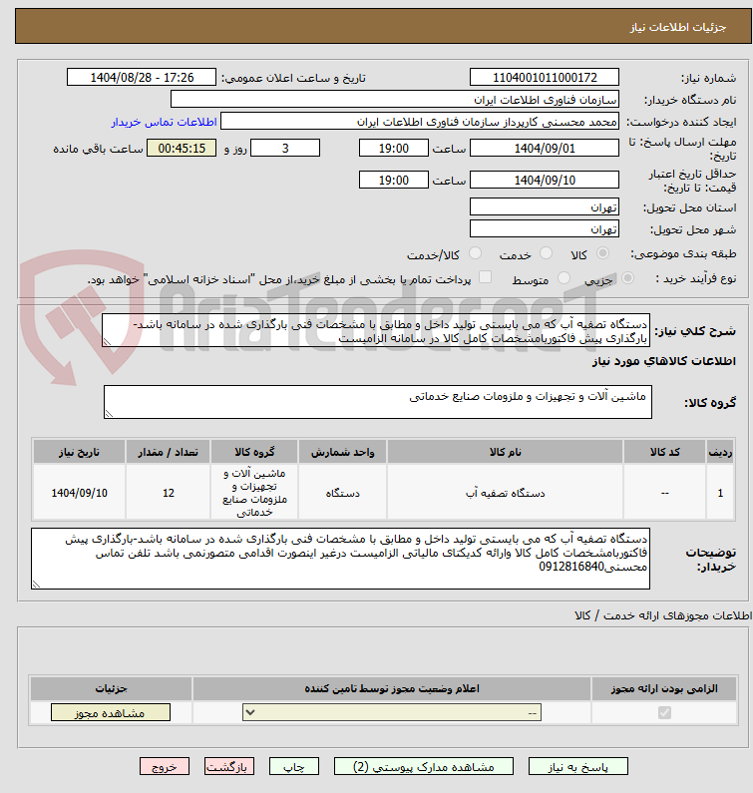Click the کد کالا column header
The image size is (753, 793).
664,452
